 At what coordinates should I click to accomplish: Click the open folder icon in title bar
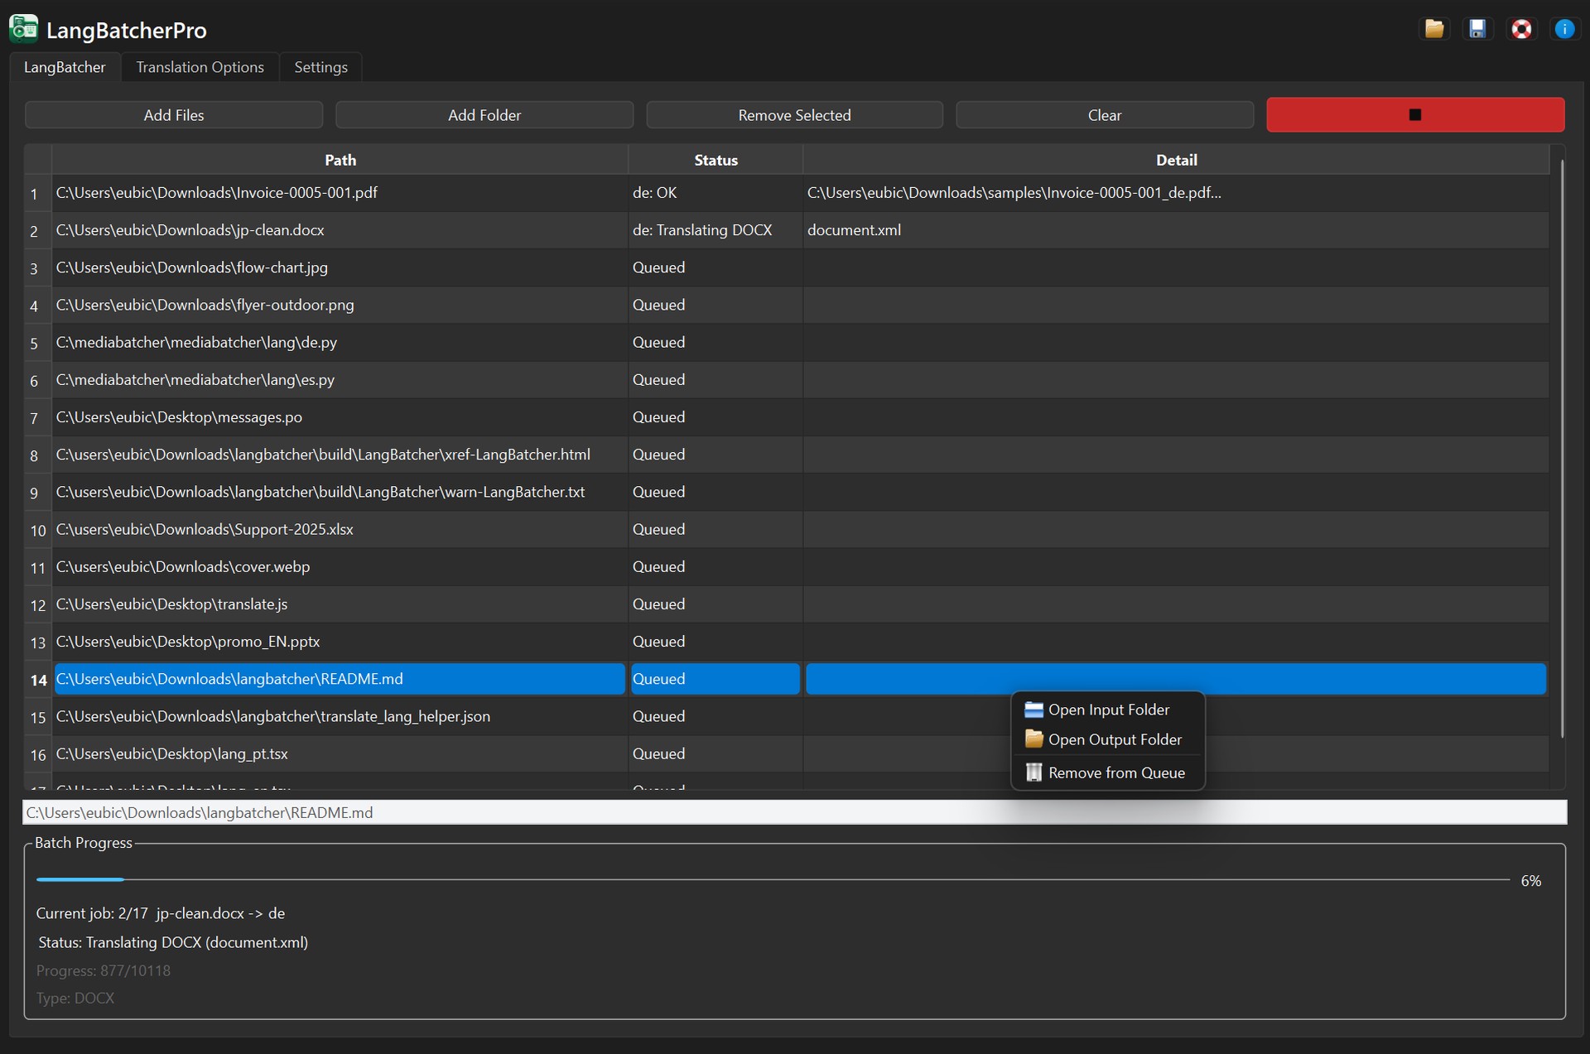pyautogui.click(x=1434, y=30)
